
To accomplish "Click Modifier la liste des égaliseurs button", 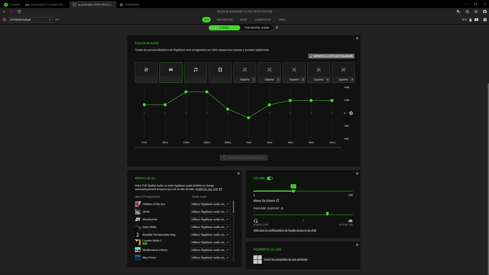I will coord(331,56).
